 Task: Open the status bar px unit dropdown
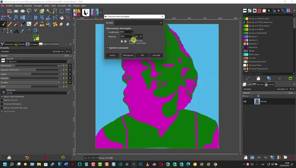point(87,158)
